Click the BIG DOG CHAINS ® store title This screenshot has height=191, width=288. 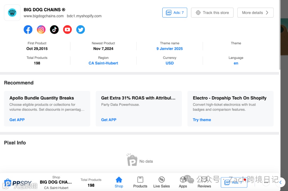tap(44, 10)
